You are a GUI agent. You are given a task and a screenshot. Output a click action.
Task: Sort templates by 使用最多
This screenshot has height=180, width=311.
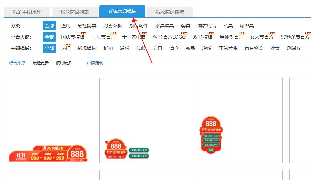pos(64,63)
